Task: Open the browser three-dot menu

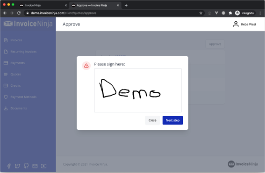Action: (x=260, y=13)
